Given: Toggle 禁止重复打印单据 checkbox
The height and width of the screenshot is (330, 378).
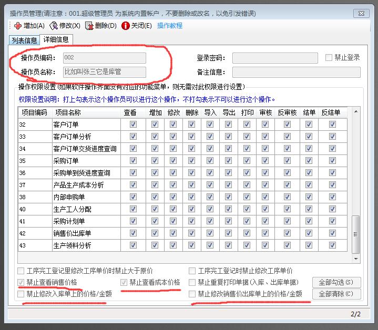Looking at the screenshot, I should [x=192, y=283].
